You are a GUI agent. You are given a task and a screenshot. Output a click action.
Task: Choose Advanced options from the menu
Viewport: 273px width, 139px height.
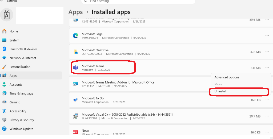[x=241, y=77]
